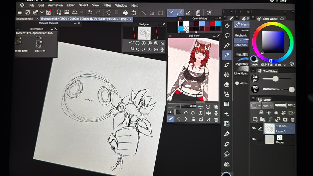Open the File menu
Viewport: 313px width, 176px height.
32,5
